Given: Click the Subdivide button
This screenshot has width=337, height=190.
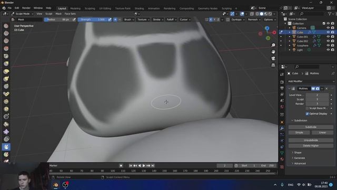Looking at the screenshot, I should click(x=311, y=127).
